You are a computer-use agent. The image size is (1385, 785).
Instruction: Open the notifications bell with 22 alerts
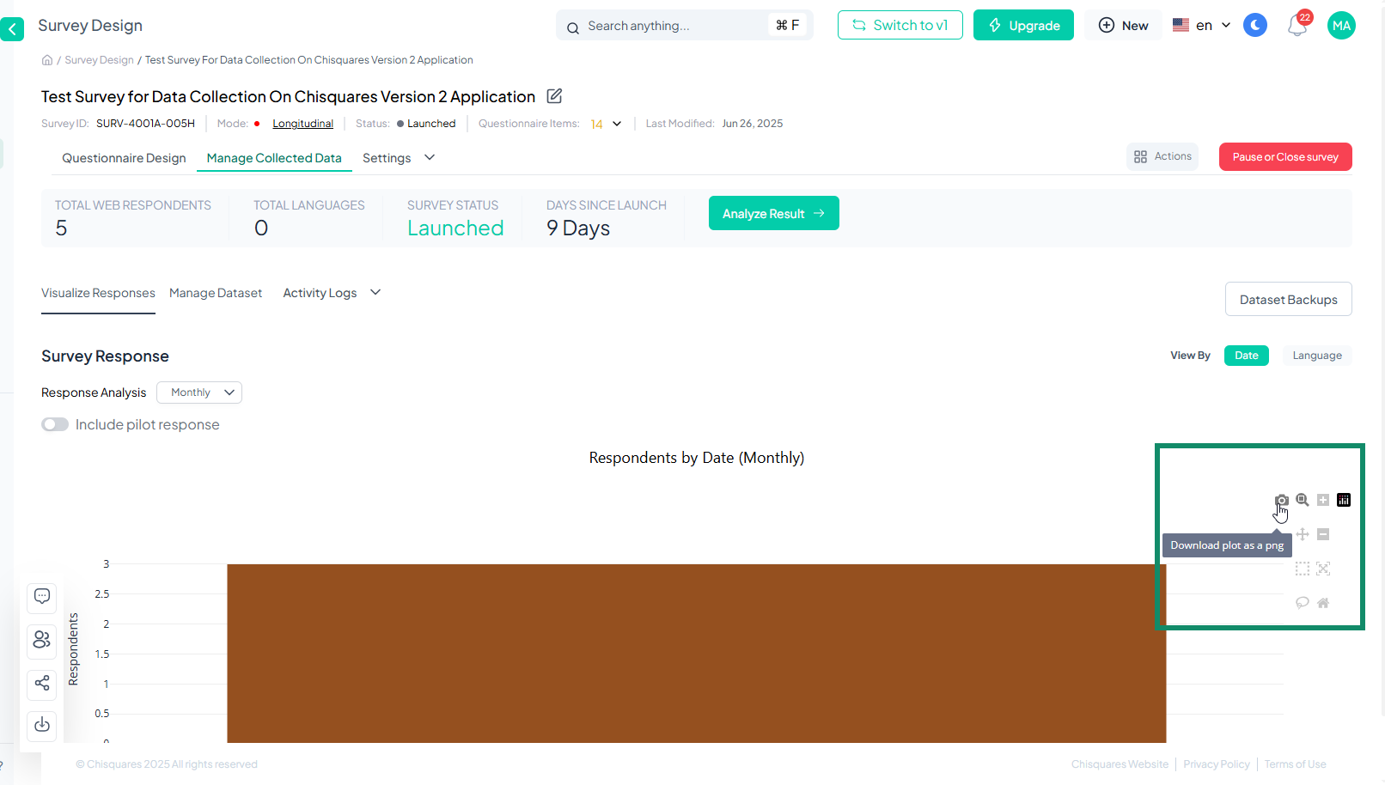(1297, 25)
